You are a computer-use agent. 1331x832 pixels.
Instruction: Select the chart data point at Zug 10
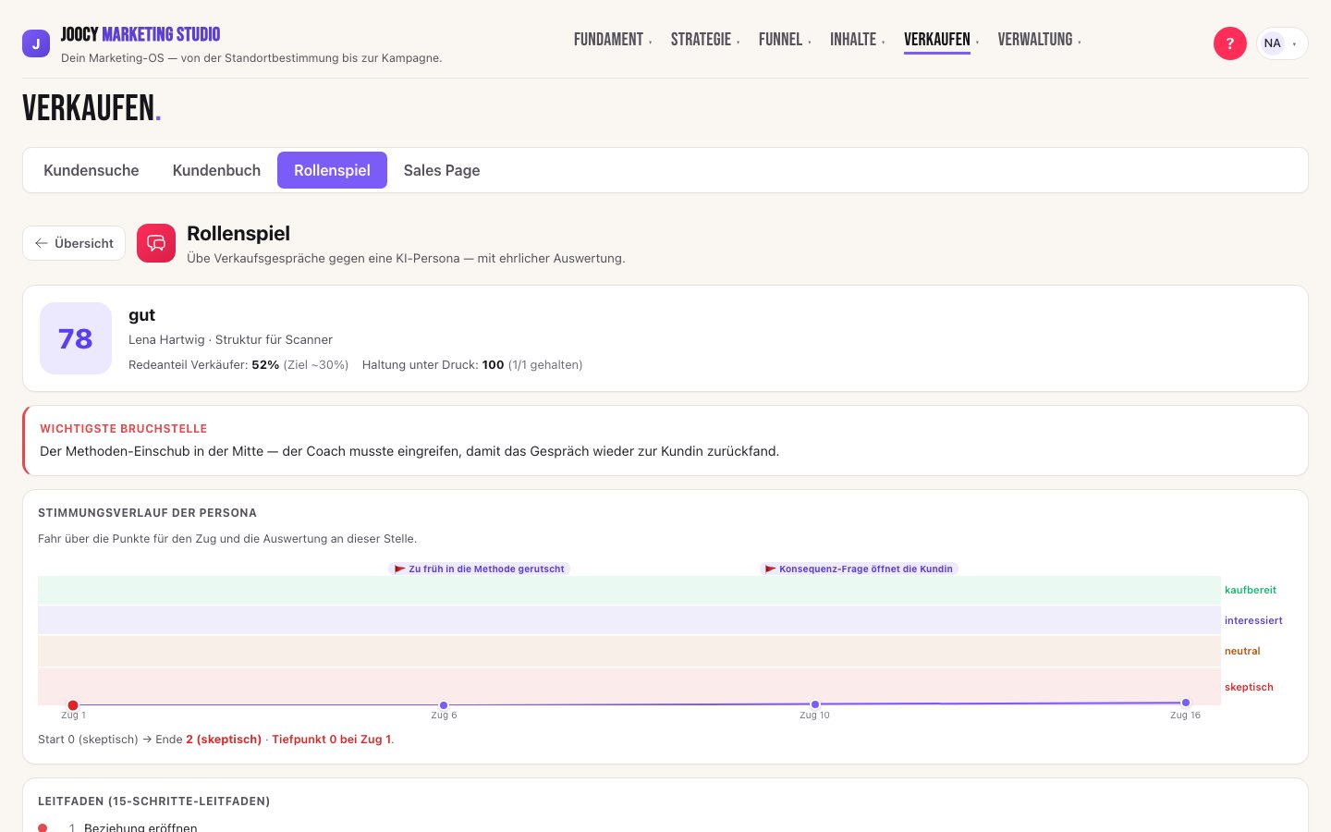point(815,704)
